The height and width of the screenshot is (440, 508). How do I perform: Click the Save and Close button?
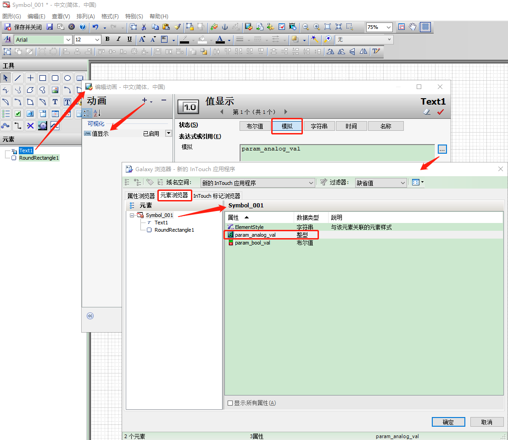pos(22,27)
